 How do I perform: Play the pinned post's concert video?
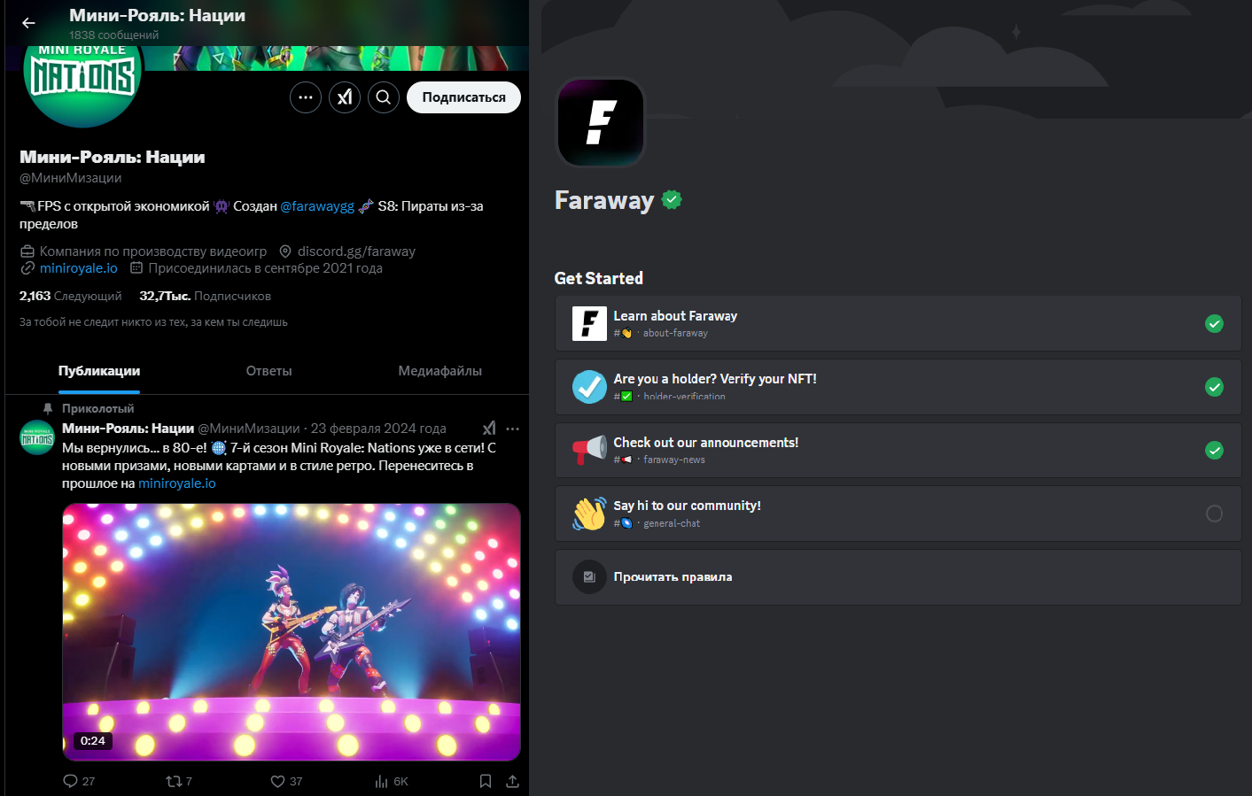(x=292, y=632)
